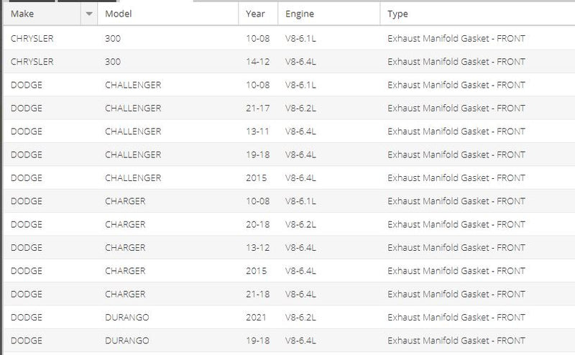The image size is (575, 355).
Task: Select Dodge Charger 21-18 V8-6.4L row
Action: 290,294
